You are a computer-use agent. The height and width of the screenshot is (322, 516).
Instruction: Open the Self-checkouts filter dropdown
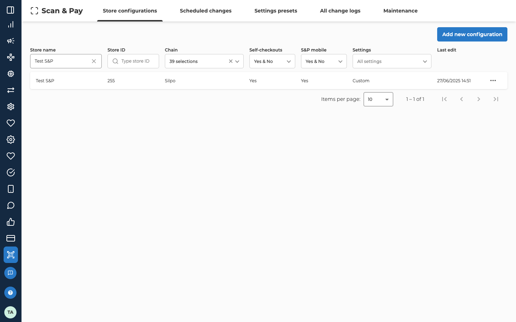[x=272, y=61]
